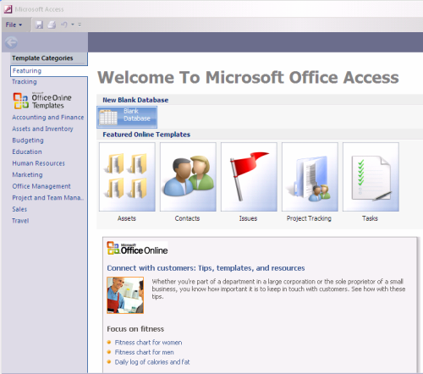Click the Issues label under template
Screen dimensions: 423x374
coord(248,218)
